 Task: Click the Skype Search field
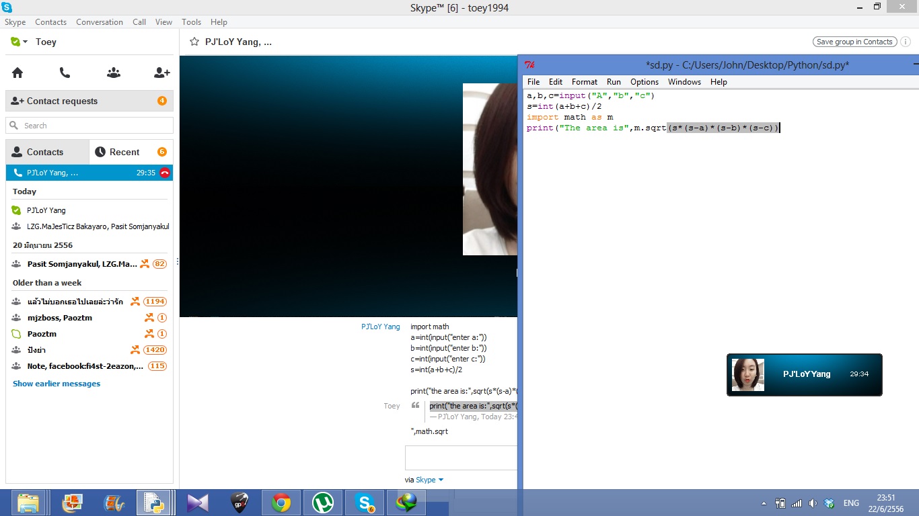pyautogui.click(x=89, y=126)
